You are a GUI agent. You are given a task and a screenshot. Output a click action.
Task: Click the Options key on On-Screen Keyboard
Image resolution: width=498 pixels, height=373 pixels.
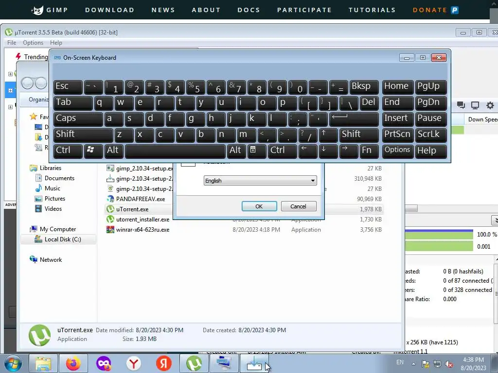398,151
